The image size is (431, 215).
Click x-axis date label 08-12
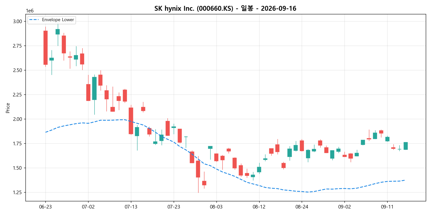coord(259,207)
